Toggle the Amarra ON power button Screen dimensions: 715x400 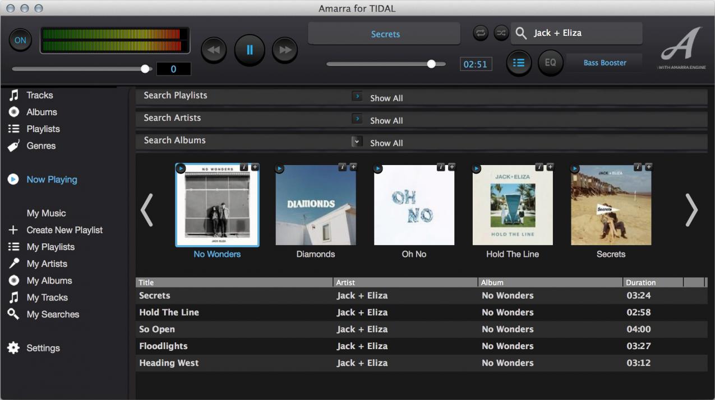(20, 40)
